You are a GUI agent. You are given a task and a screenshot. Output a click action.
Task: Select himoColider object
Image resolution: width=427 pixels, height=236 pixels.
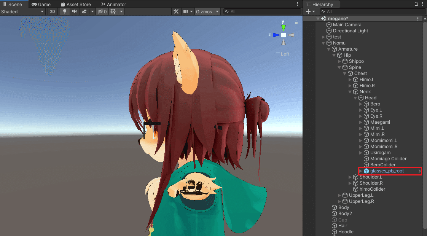pos(372,189)
